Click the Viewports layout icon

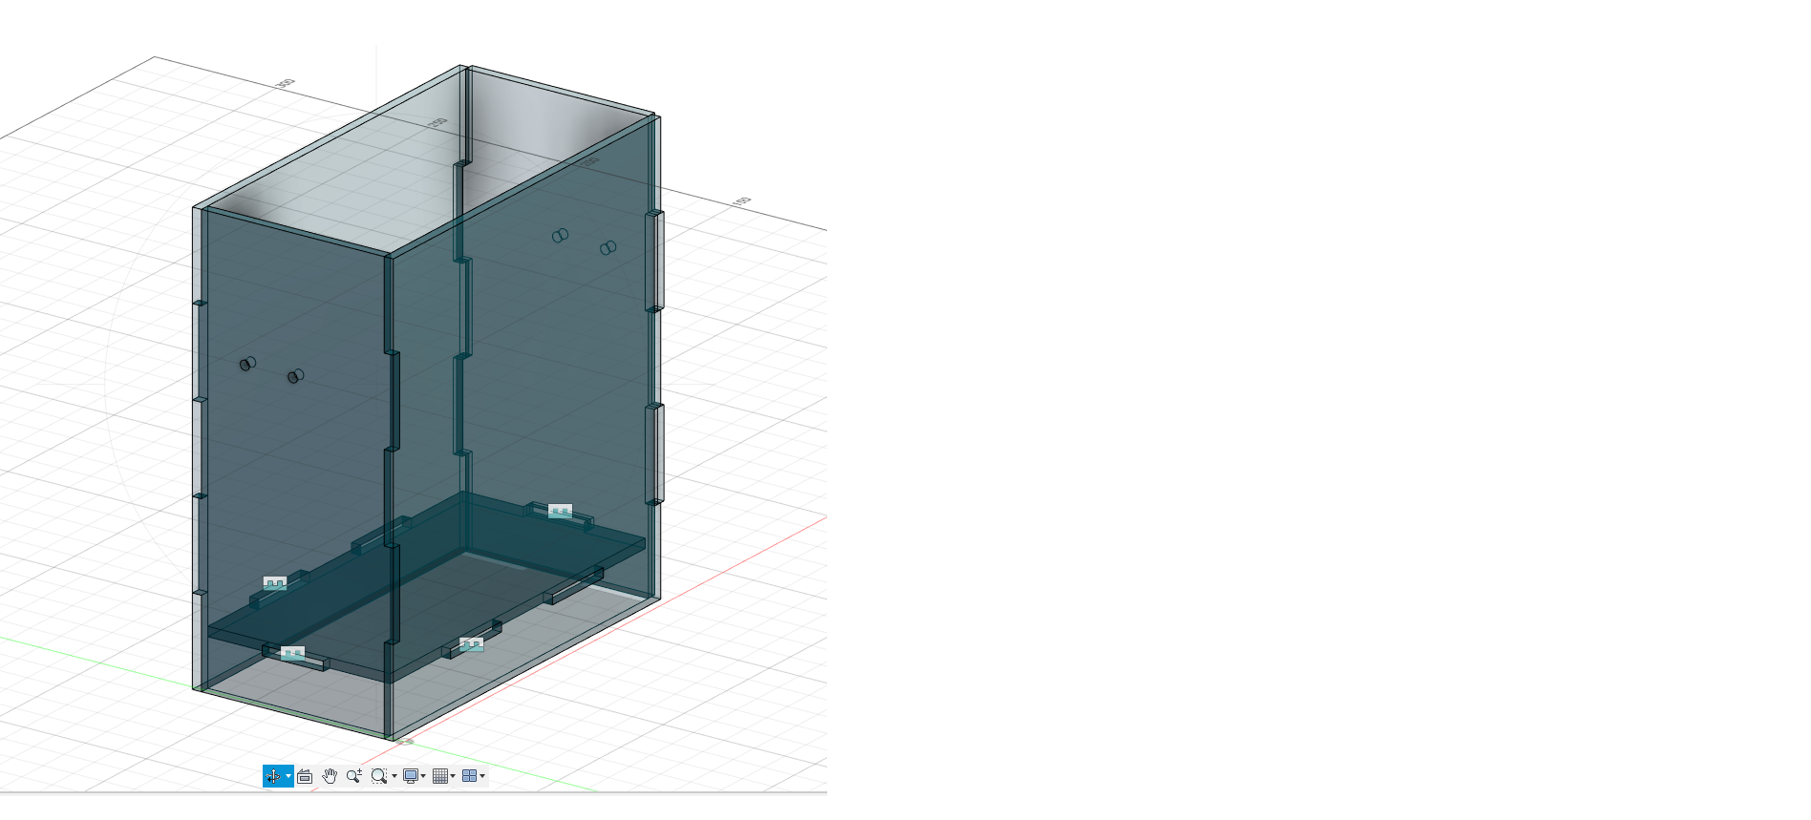(469, 776)
